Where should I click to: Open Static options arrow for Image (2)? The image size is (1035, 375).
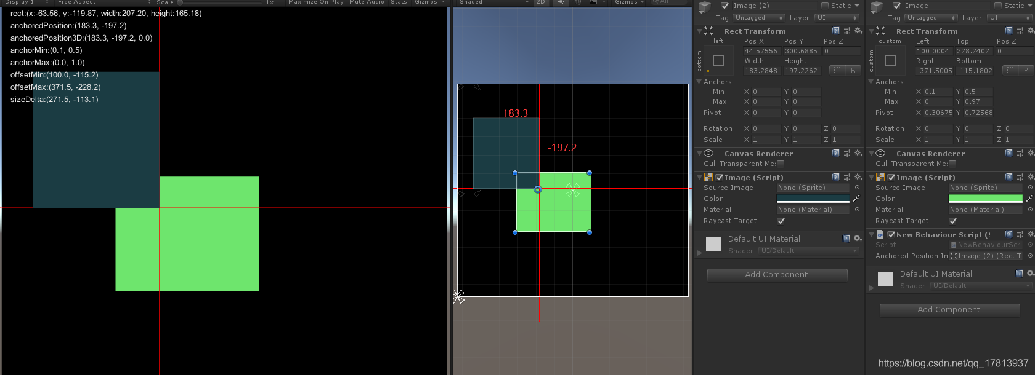[857, 6]
